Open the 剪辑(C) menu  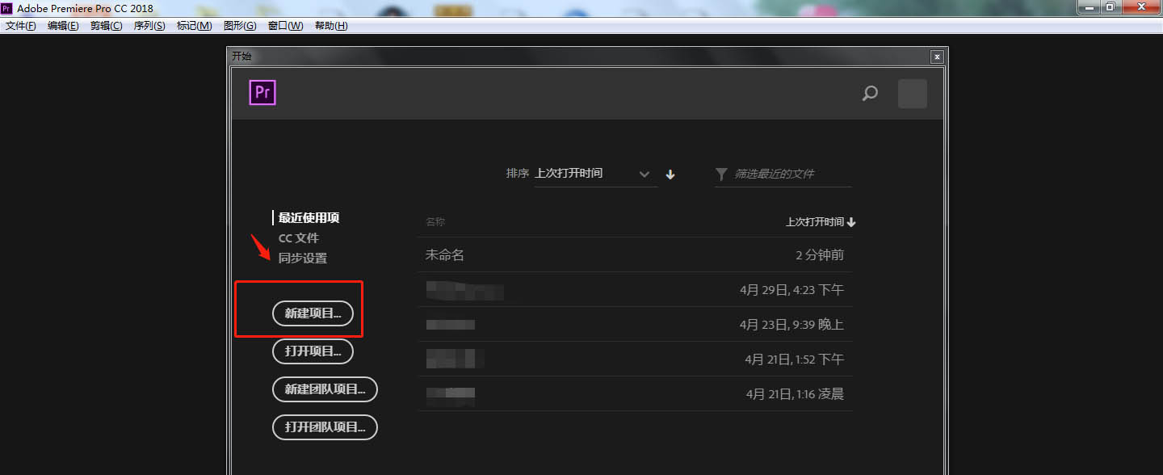coord(106,26)
